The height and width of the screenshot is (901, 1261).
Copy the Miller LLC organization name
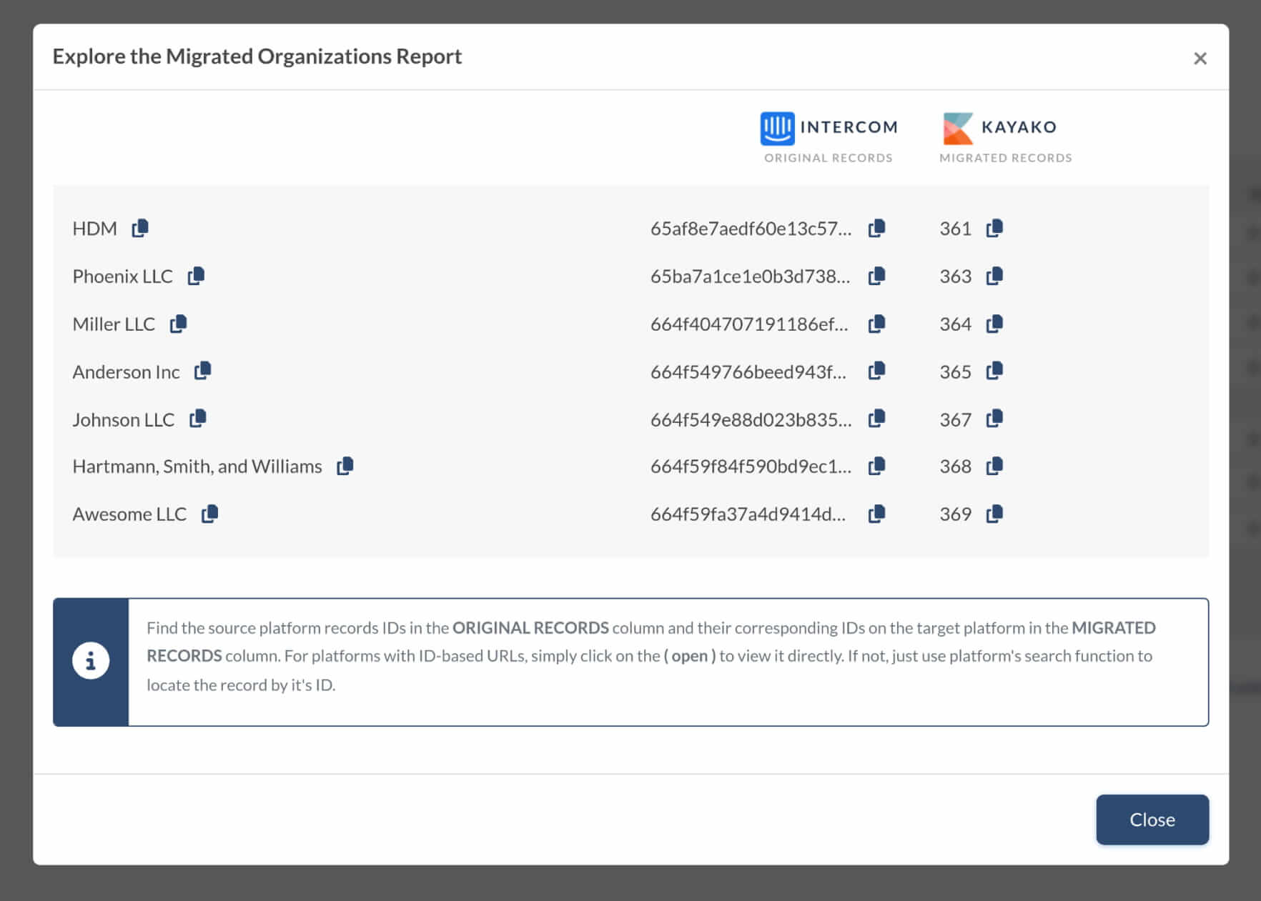click(x=178, y=324)
